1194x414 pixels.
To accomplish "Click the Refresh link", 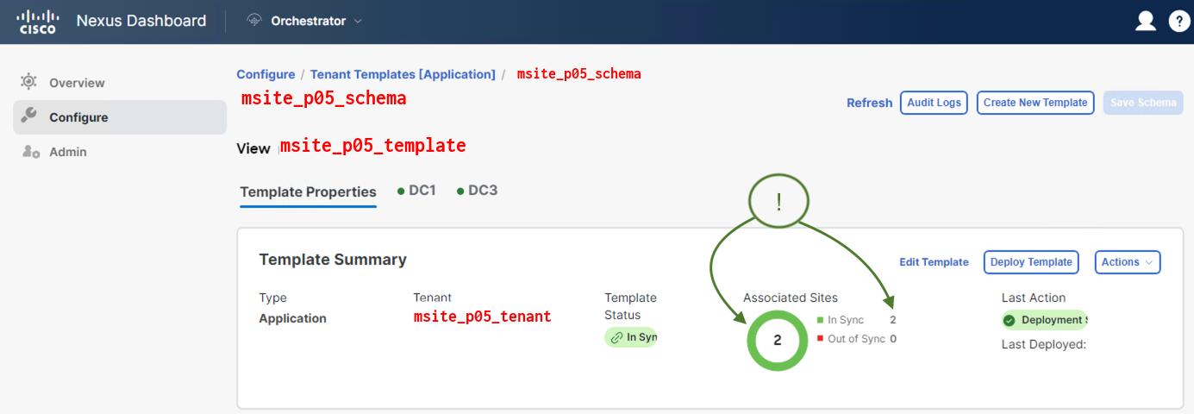I will (869, 103).
